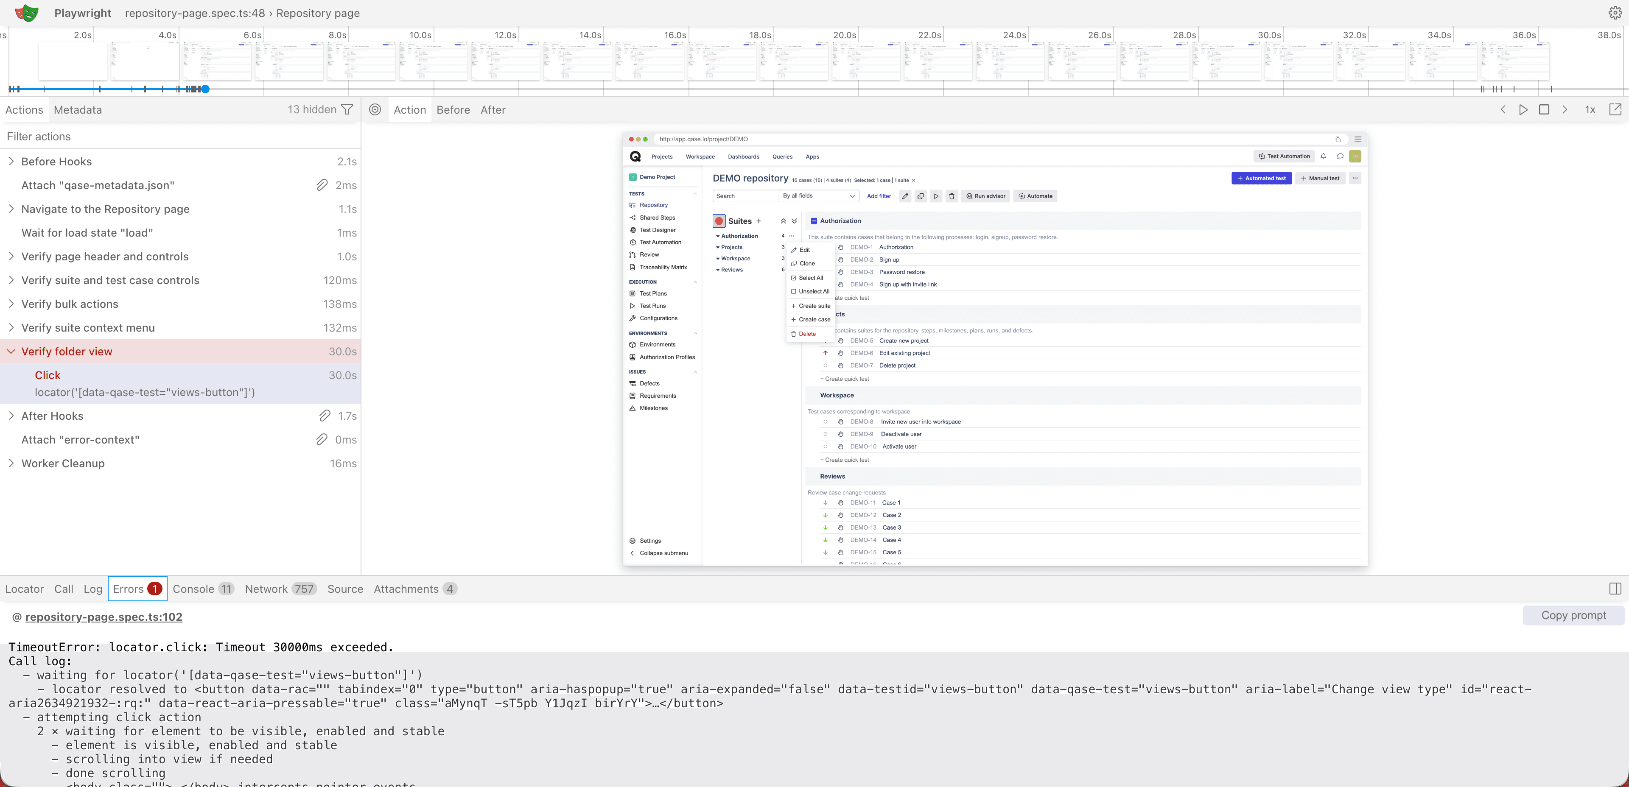The height and width of the screenshot is (787, 1629).
Task: Toggle bottom panel sidebar layout icon
Action: tap(1615, 589)
